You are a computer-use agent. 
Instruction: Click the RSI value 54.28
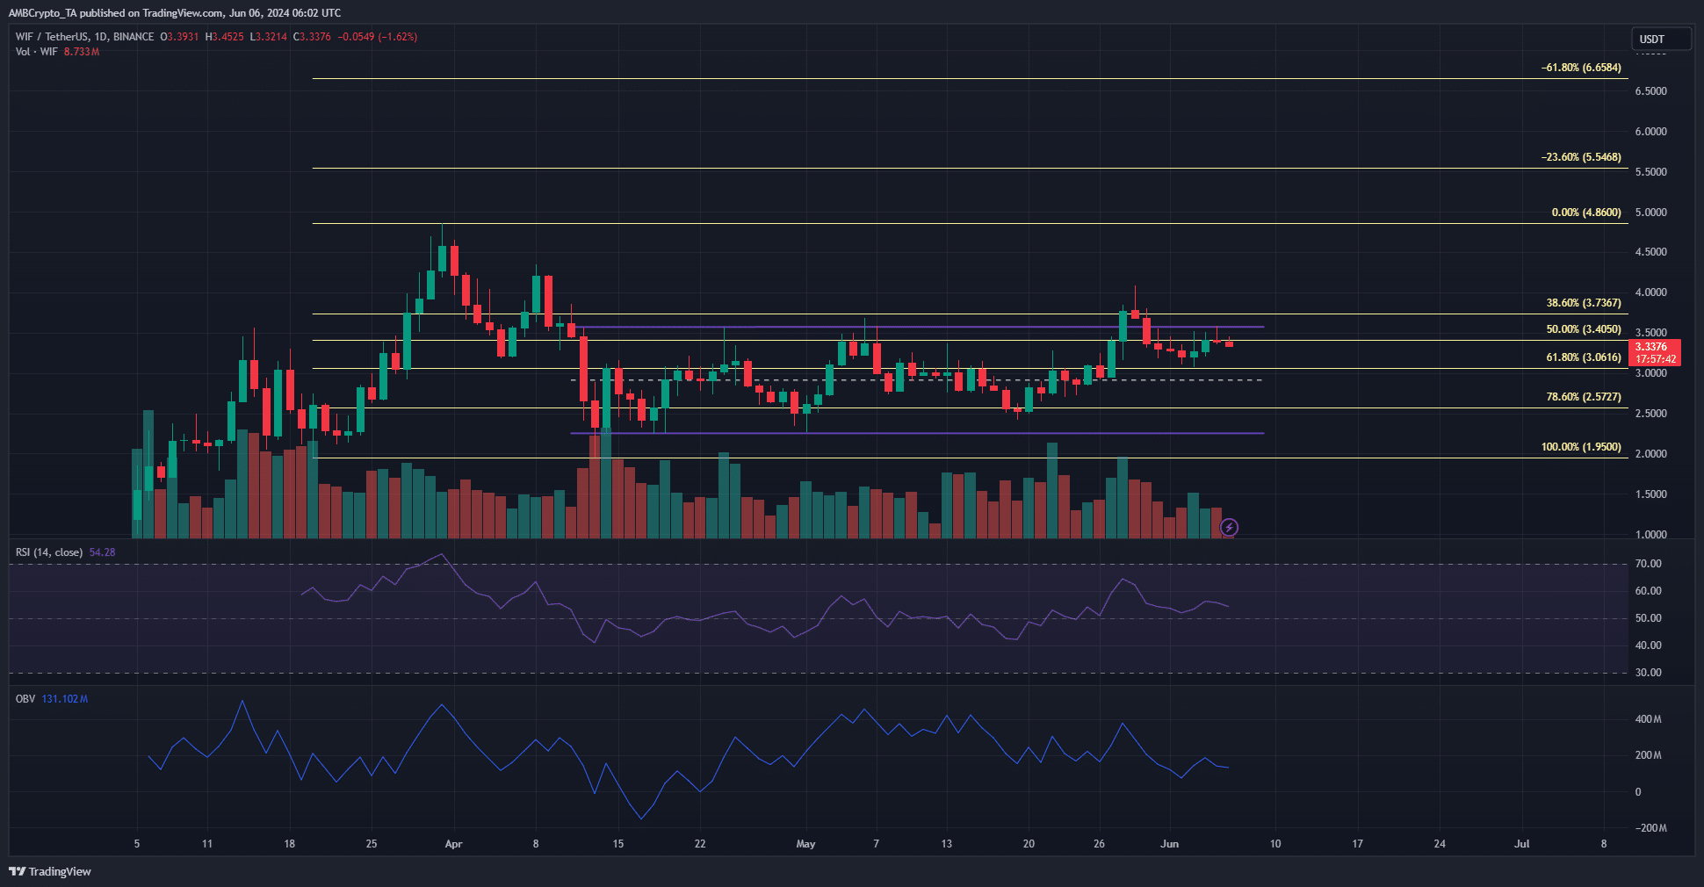pos(102,552)
